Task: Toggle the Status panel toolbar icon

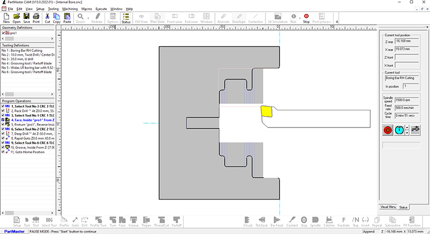Action: 126,19
